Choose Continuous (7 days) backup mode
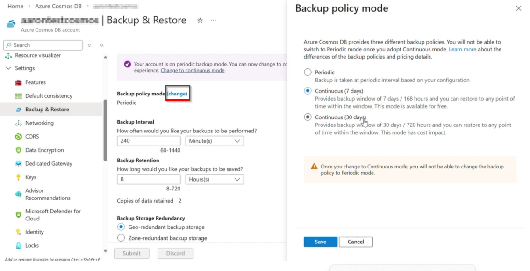Viewport: 530px width, 271px height. pos(308,91)
